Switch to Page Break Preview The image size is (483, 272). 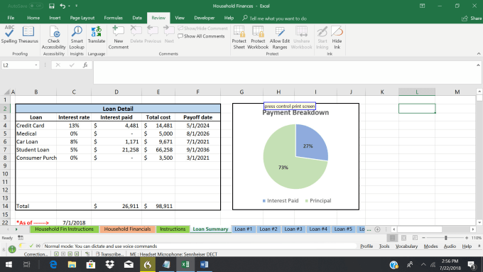click(x=415, y=238)
